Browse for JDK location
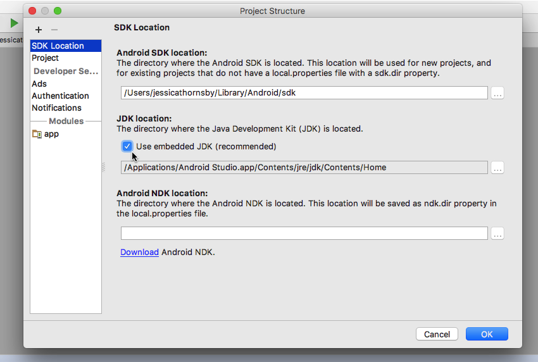The width and height of the screenshot is (538, 362). click(497, 168)
